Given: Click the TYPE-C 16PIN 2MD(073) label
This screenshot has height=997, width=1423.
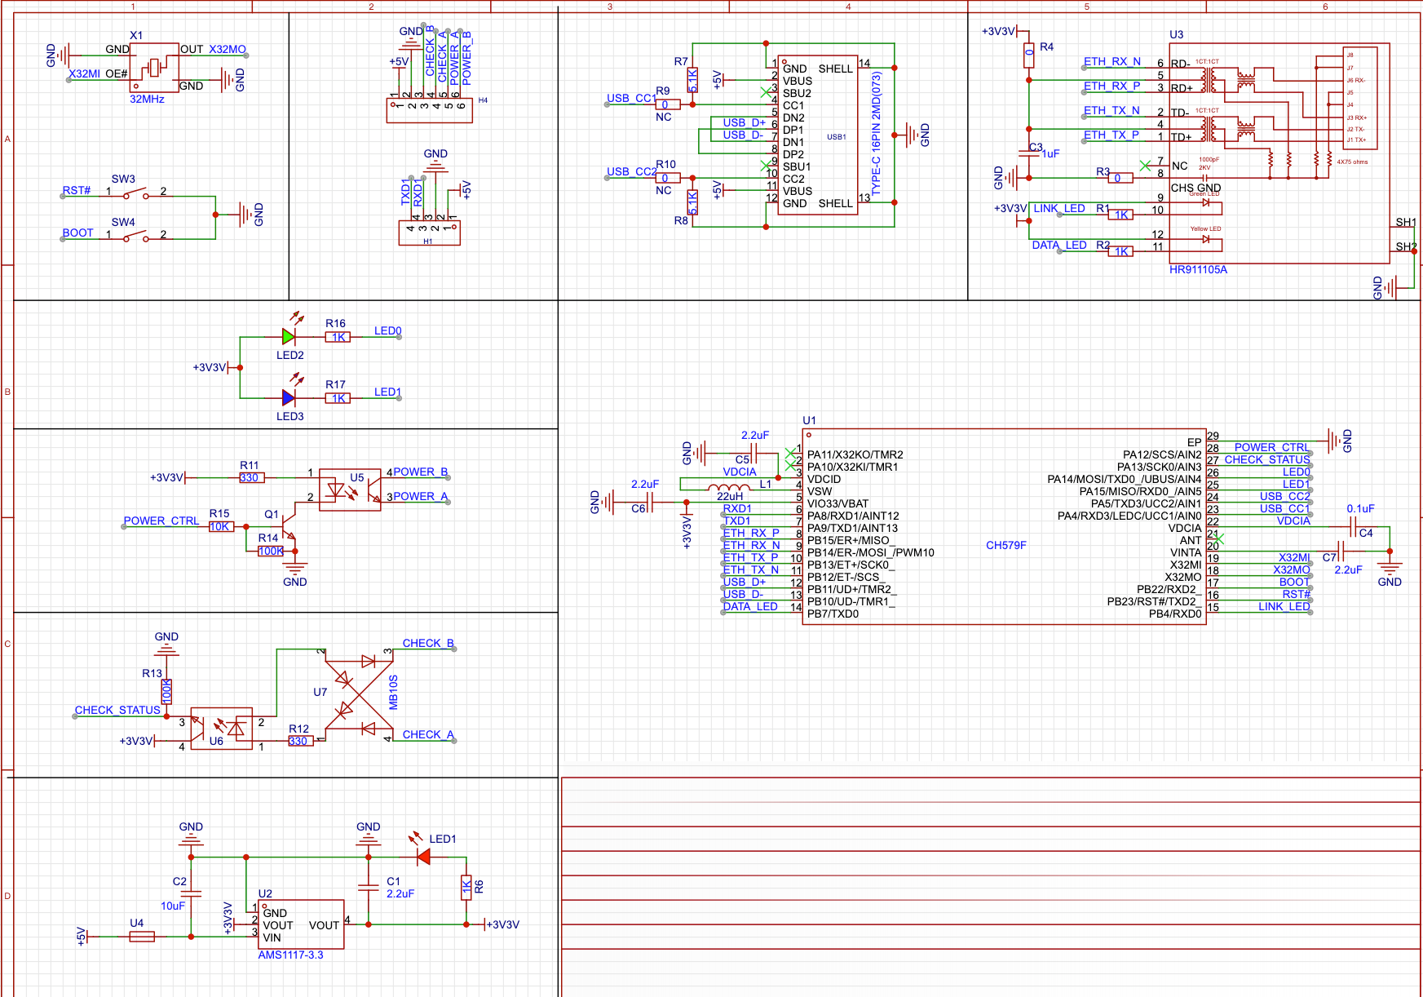Looking at the screenshot, I should (x=877, y=134).
